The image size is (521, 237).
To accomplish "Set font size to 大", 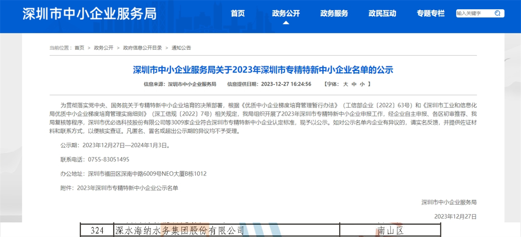I will [x=345, y=84].
